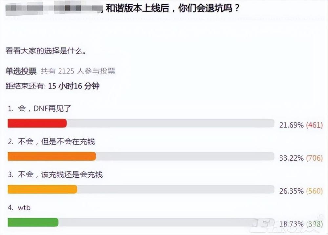The width and height of the screenshot is (328, 235).
Task: Select option "会，DNF再见了"
Action: [39, 108]
